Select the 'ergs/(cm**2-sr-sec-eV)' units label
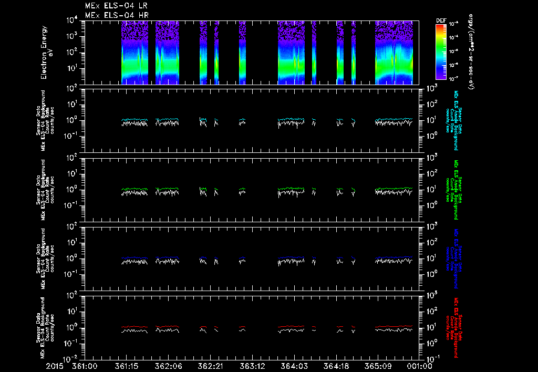This screenshot has width=538, height=372. coord(471,52)
